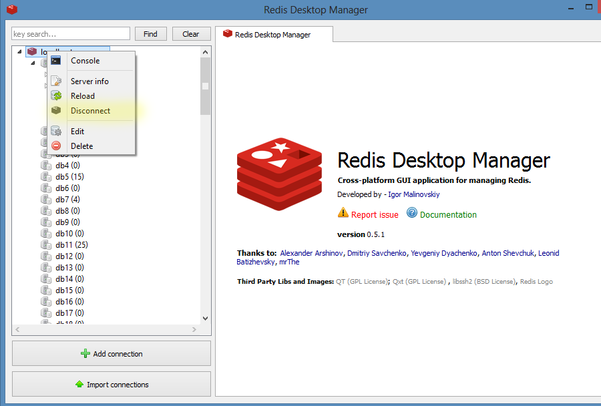Image resolution: width=601 pixels, height=406 pixels.
Task: Click the Find button
Action: point(151,34)
